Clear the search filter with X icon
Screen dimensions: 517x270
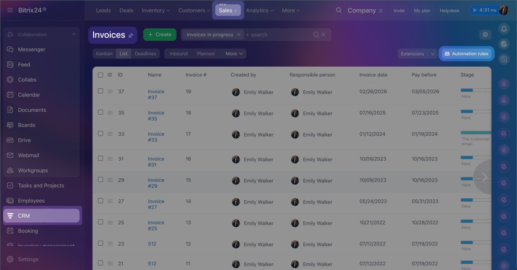(x=324, y=35)
